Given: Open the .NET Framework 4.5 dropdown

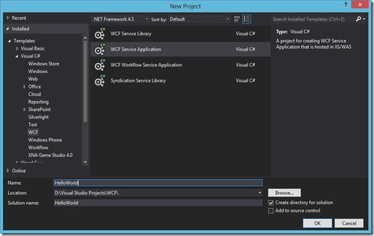Looking at the screenshot, I should click(120, 20).
